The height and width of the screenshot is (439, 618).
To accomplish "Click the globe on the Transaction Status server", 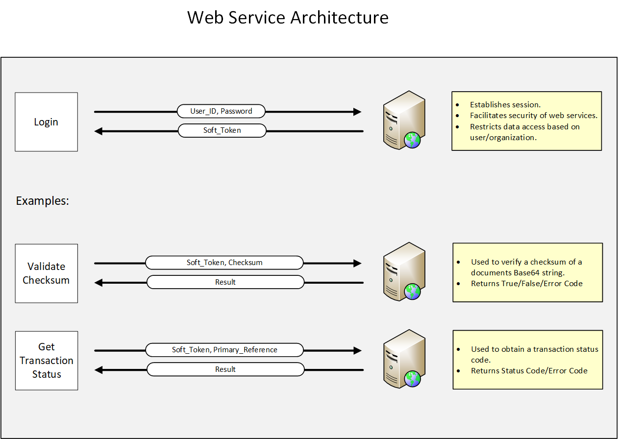I will click(412, 379).
